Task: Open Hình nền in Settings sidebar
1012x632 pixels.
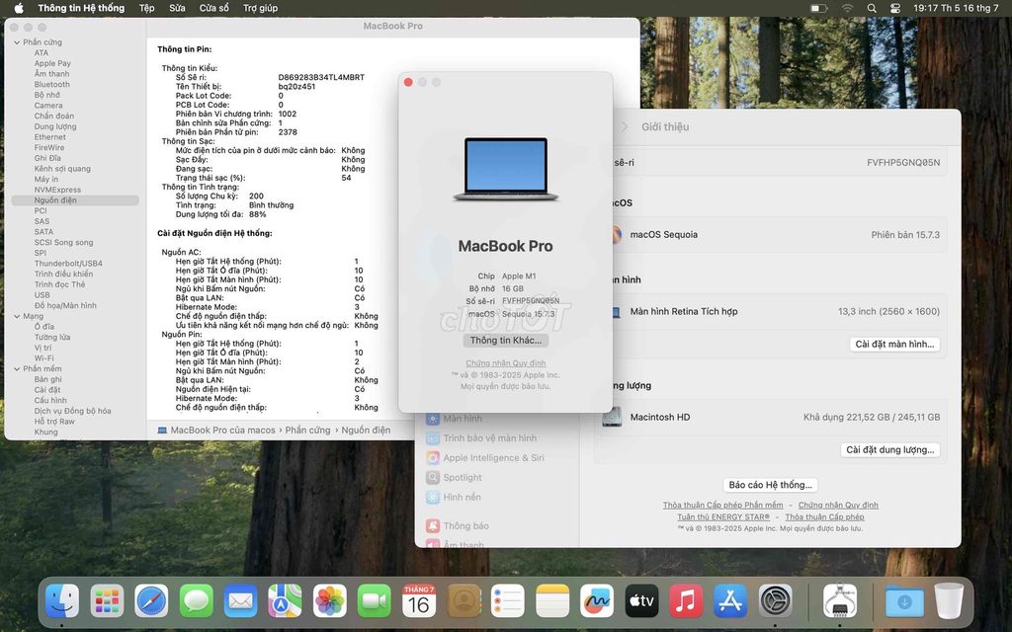Action: click(x=453, y=498)
